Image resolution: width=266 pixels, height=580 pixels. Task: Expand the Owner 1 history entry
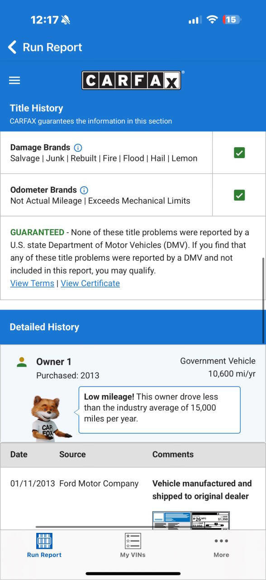pyautogui.click(x=54, y=362)
